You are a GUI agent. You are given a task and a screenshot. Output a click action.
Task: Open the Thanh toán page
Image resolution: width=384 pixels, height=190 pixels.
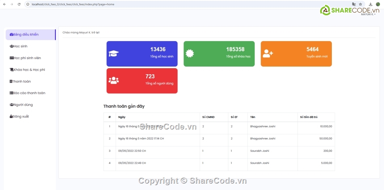pos(21,81)
